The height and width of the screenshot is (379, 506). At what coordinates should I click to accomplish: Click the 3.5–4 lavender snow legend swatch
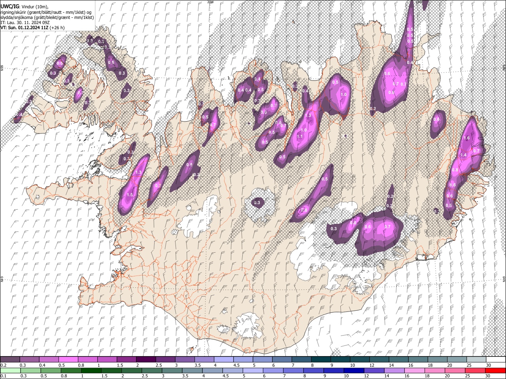[x=204, y=359]
